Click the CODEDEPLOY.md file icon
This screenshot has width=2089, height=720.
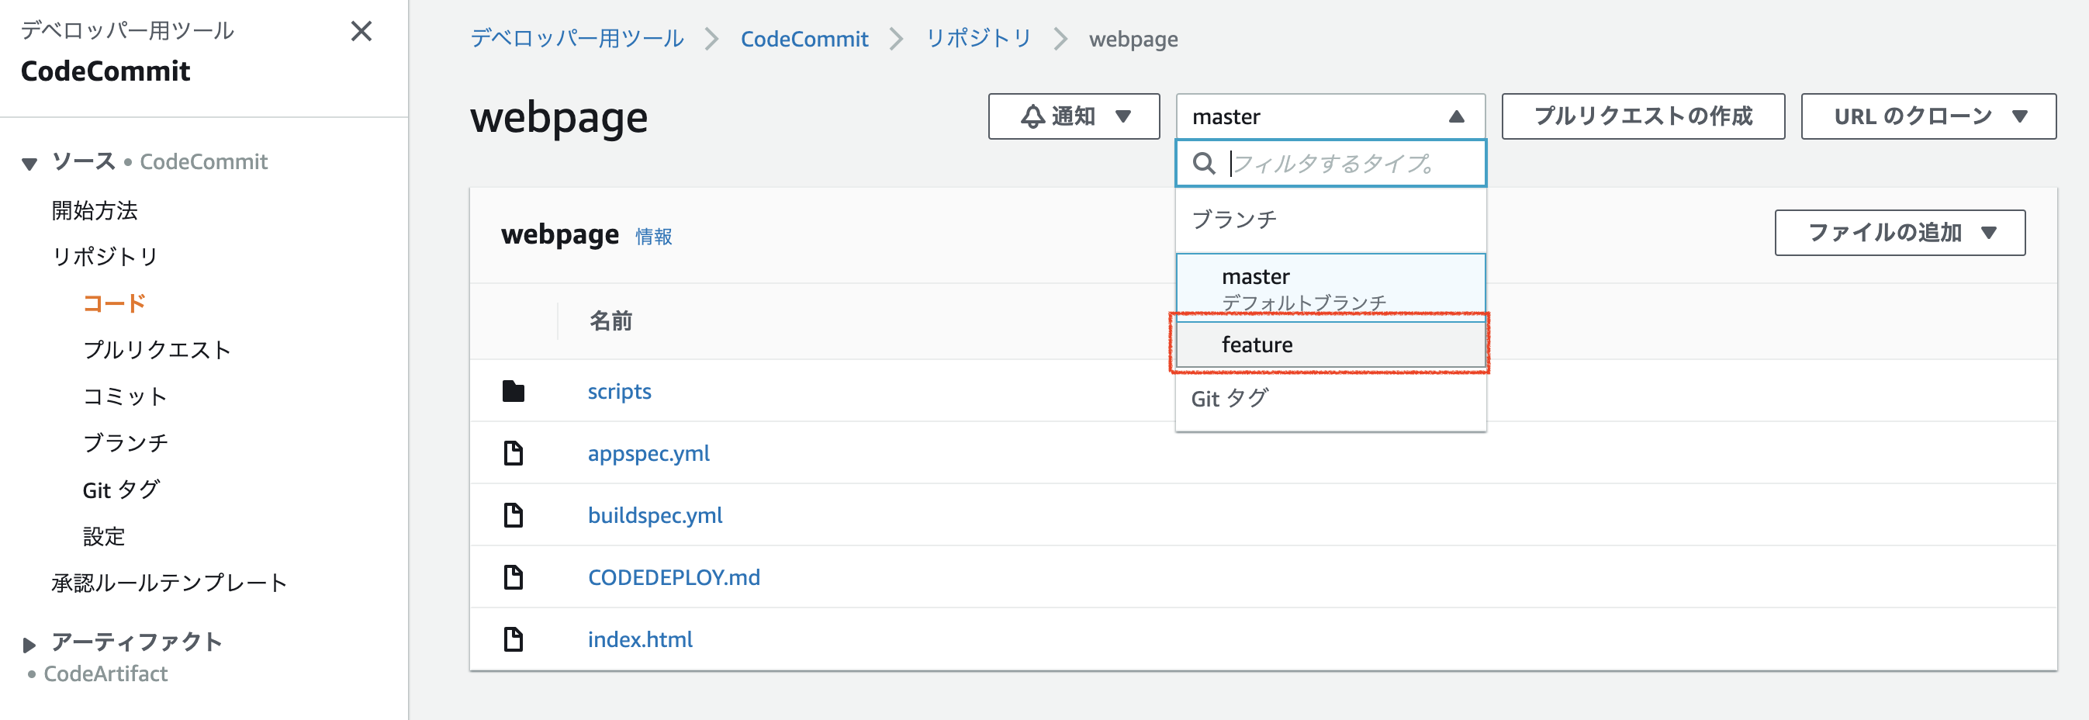coord(514,576)
